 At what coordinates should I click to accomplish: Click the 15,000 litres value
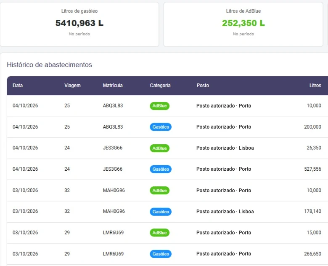[314, 232]
